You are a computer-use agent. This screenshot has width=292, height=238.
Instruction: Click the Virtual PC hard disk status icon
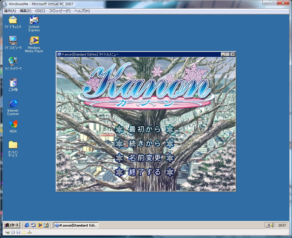(x=7, y=232)
